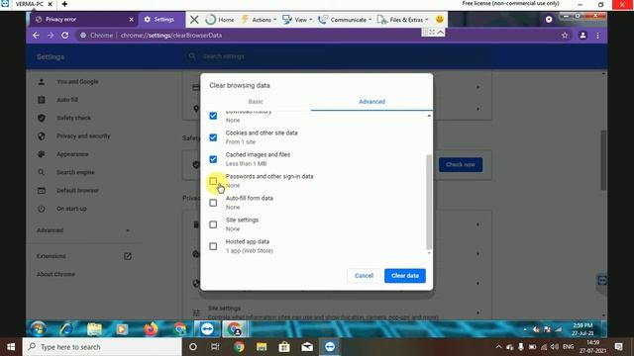
Task: Collapse the TeamViewer toolbar with the chevron
Action: click(x=441, y=32)
